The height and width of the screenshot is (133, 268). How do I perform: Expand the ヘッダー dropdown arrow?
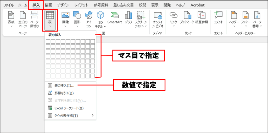(x=234, y=26)
